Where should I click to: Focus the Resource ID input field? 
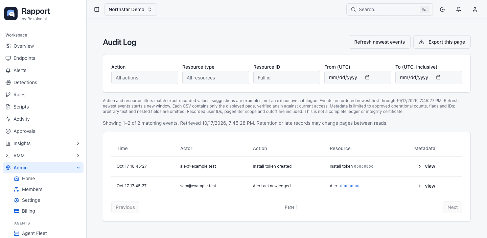point(287,77)
